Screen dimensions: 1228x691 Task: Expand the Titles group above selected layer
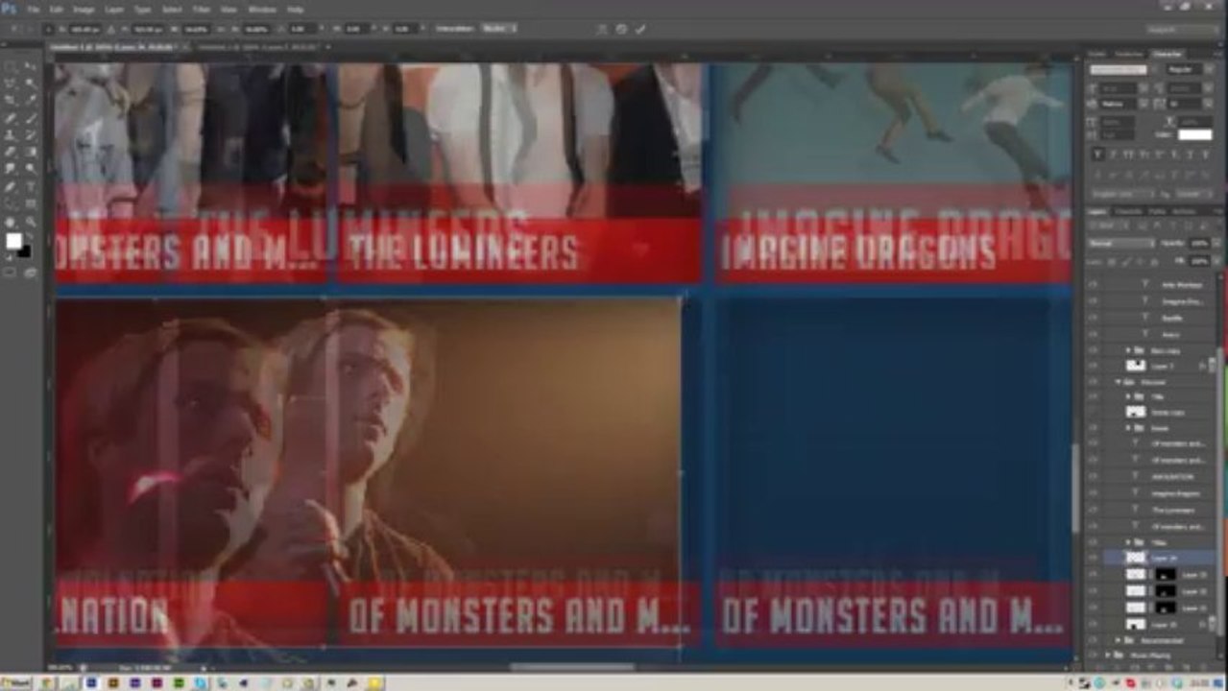point(1128,542)
